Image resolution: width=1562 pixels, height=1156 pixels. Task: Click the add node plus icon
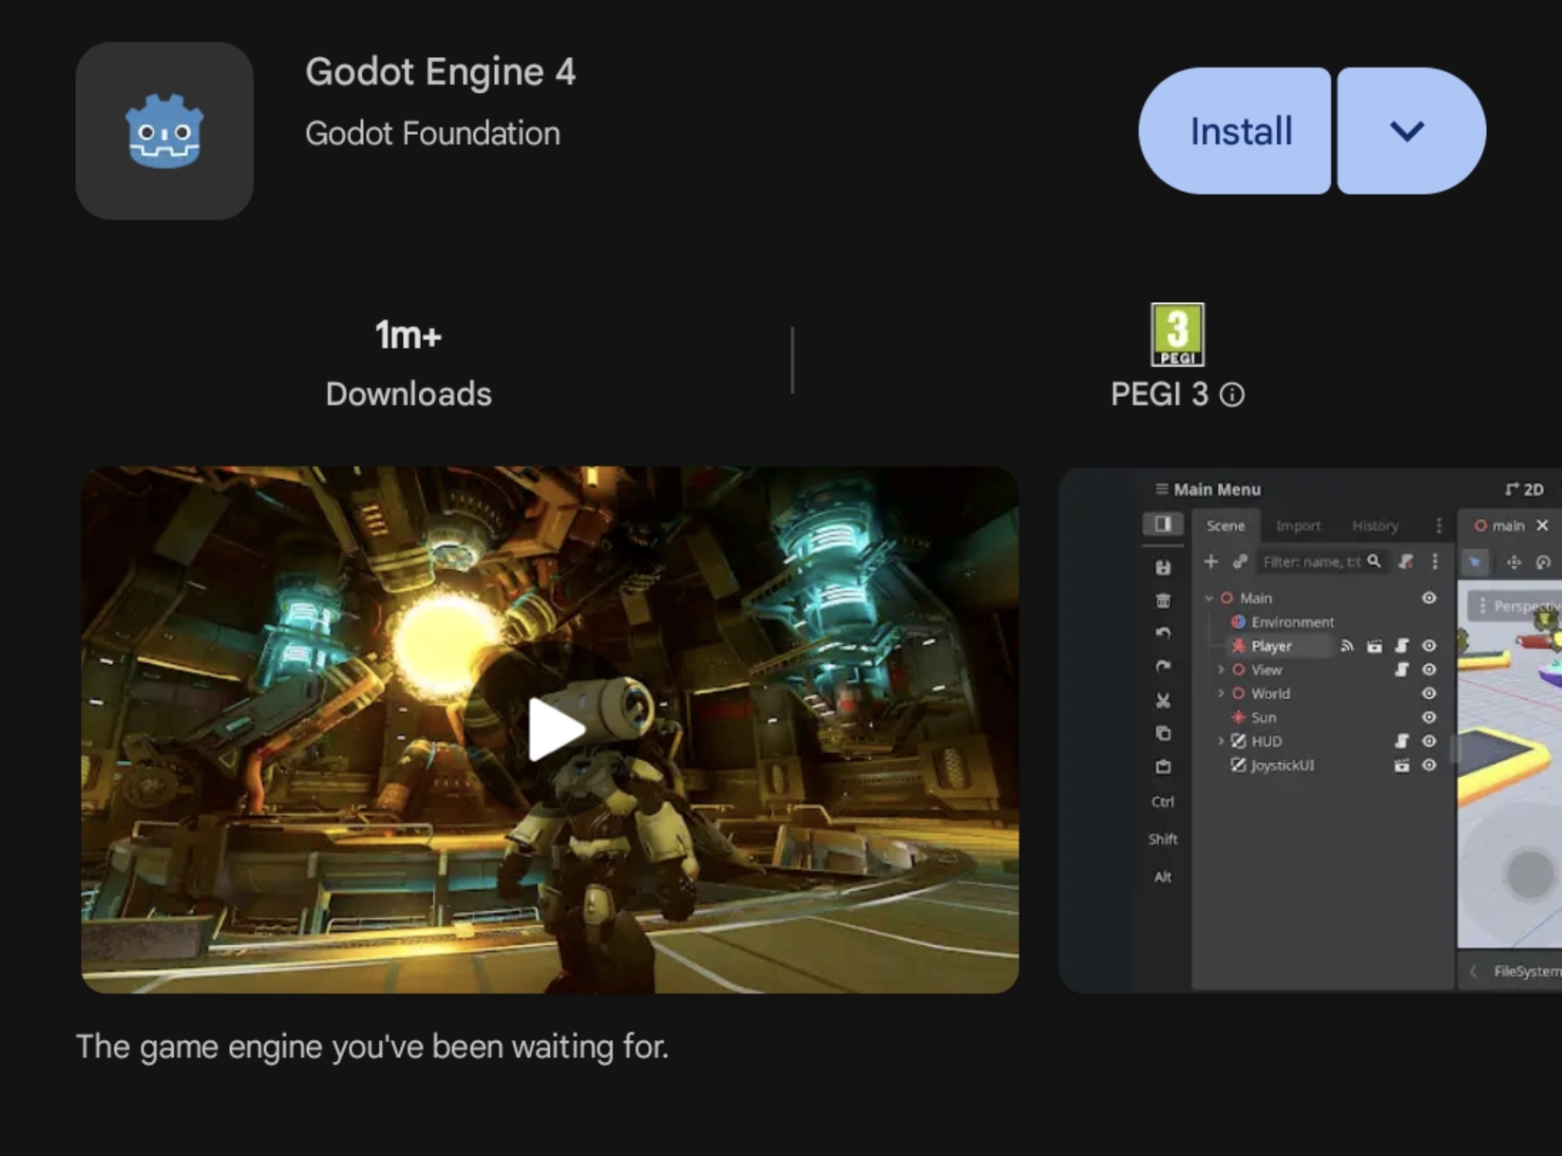(x=1210, y=561)
